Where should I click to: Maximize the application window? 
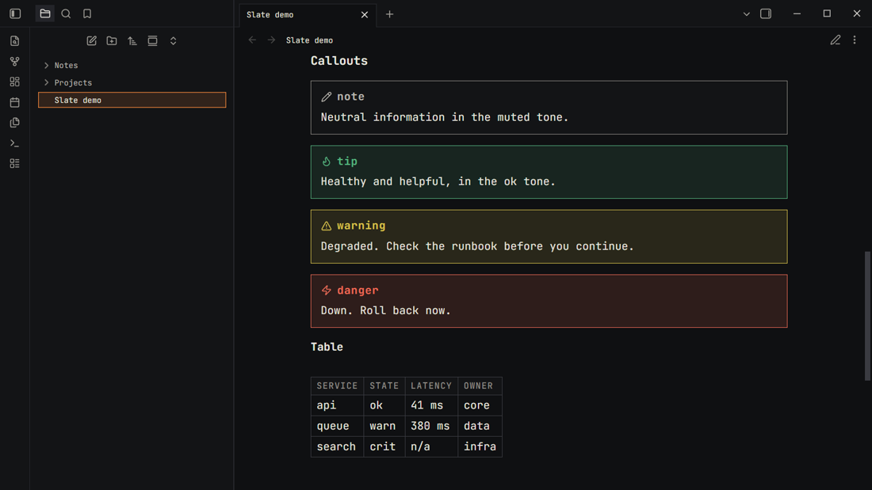tap(827, 14)
